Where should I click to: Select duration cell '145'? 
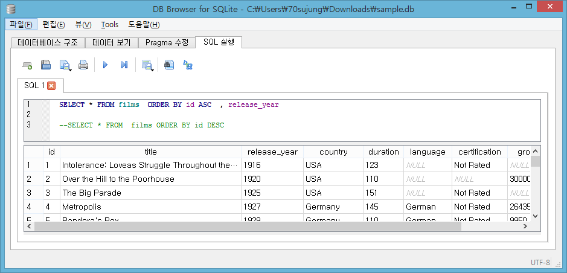pos(383,207)
